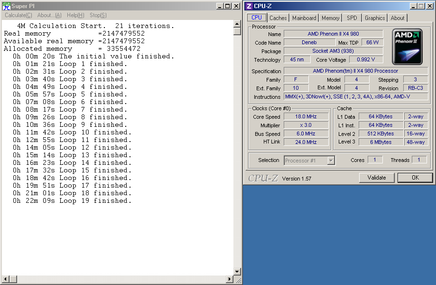Click the Allocated memory line
The image size is (436, 285).
(72, 49)
